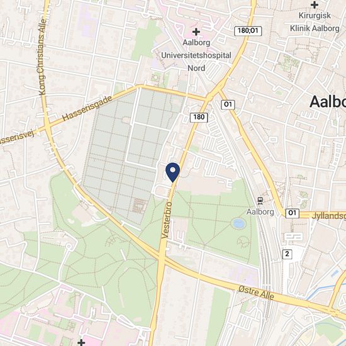Click the Aalborg Universitetshospital Nord cross icon
This screenshot has width=346, height=346.
pyautogui.click(x=196, y=32)
